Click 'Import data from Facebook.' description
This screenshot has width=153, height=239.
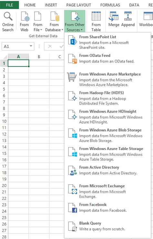[x=103, y=210]
